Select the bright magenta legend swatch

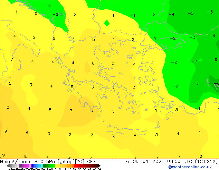tap(28, 165)
